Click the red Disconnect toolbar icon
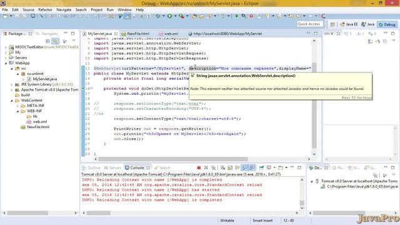The width and height of the screenshot is (400, 225). click(251, 16)
